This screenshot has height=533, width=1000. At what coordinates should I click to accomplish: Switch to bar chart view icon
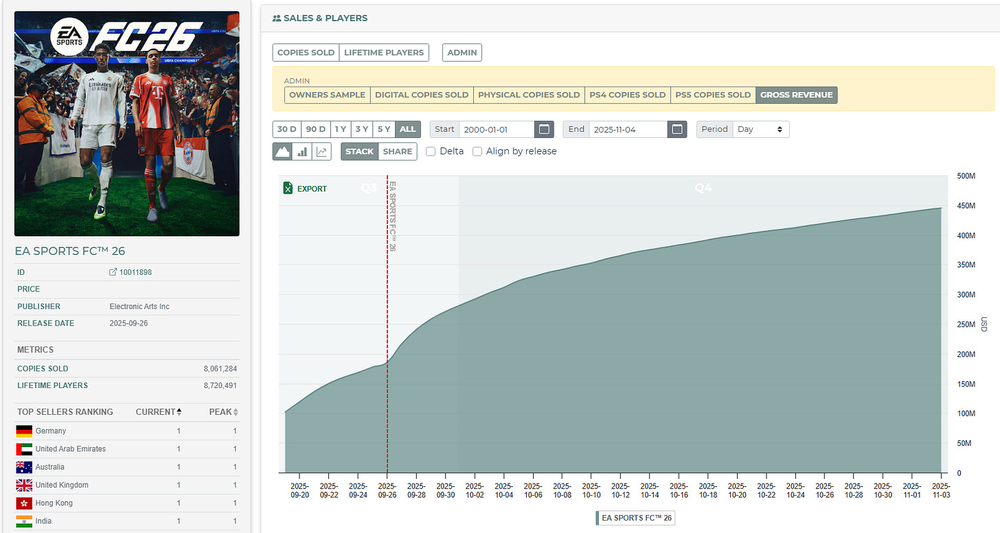[x=302, y=151]
